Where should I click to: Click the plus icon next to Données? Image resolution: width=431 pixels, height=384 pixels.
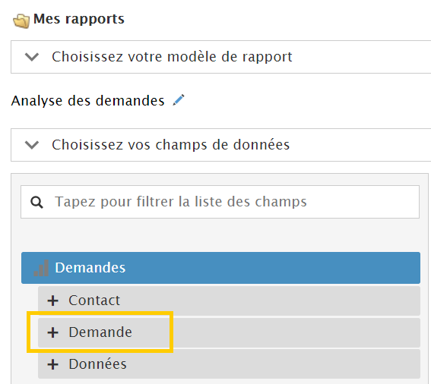[x=52, y=364]
